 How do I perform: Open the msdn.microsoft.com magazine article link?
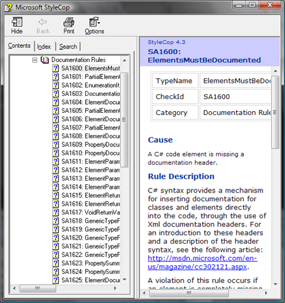tap(202, 263)
